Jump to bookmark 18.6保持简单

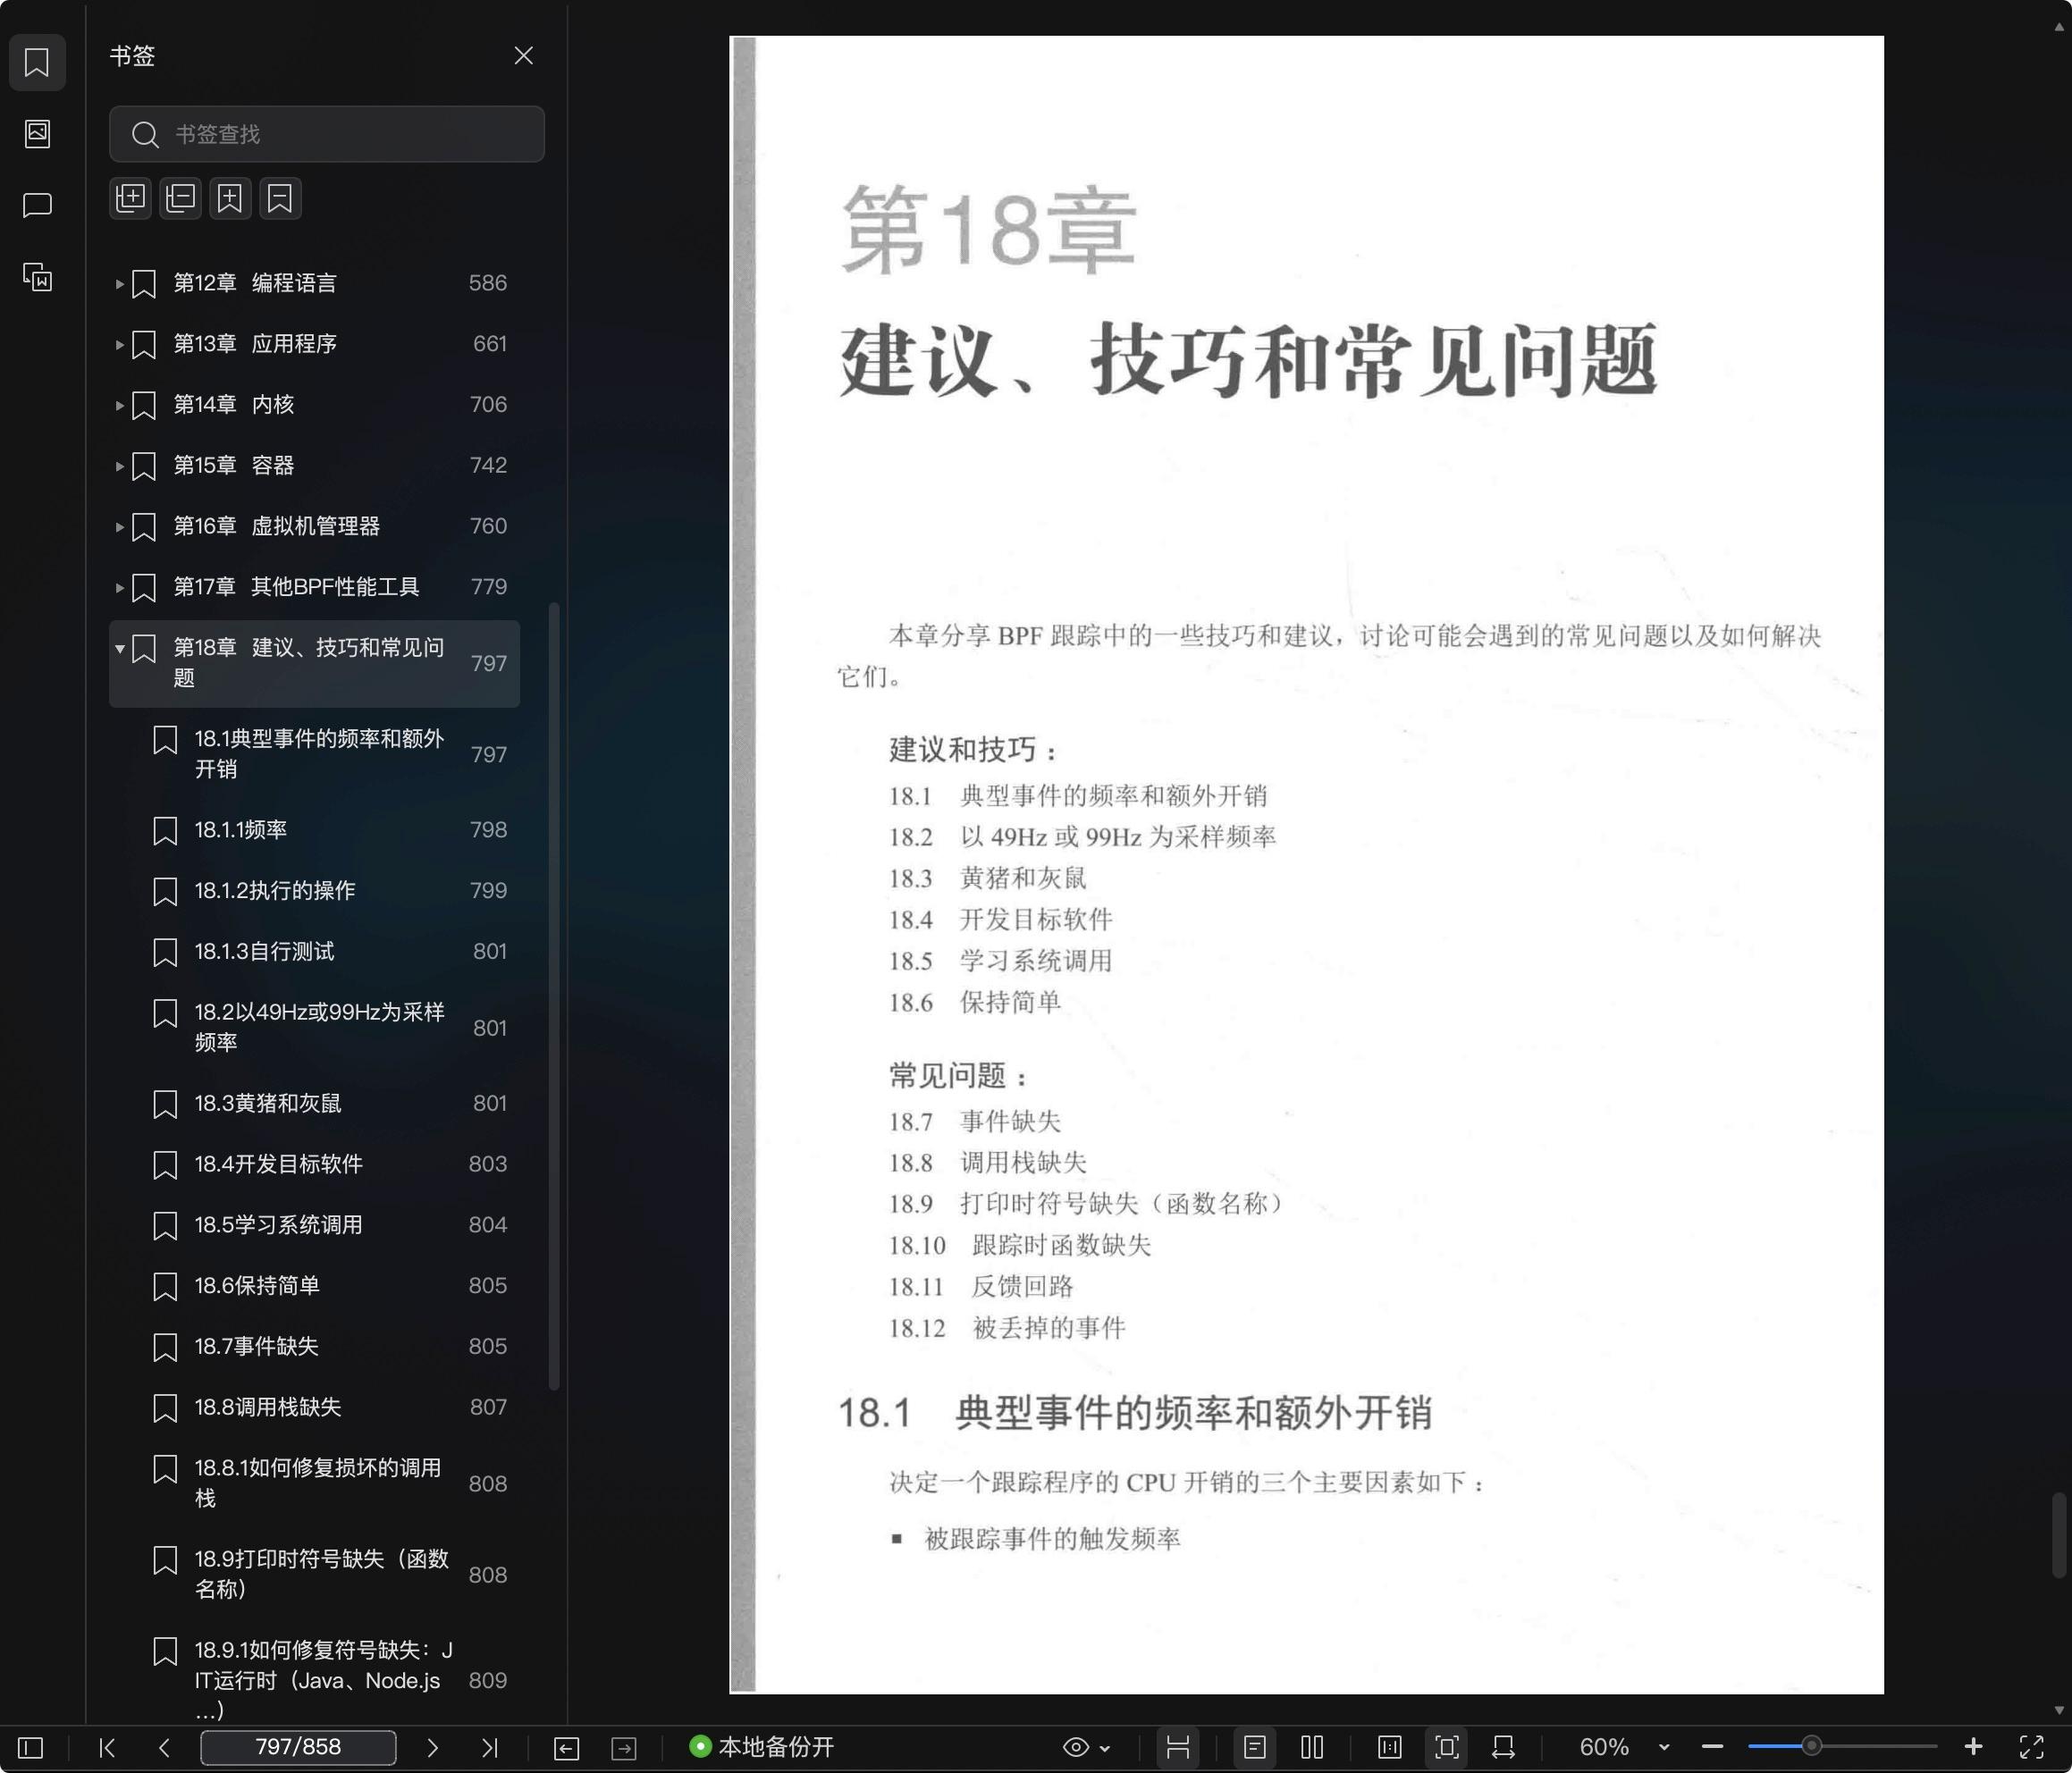click(x=314, y=1286)
